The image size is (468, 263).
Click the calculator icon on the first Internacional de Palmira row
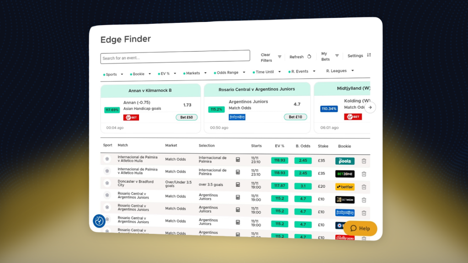[238, 160]
